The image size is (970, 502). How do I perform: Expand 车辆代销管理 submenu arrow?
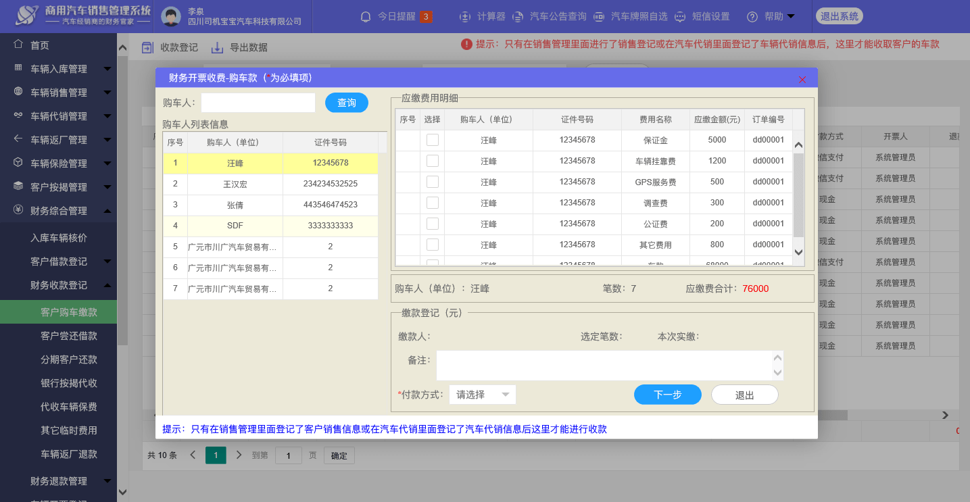coord(107,116)
